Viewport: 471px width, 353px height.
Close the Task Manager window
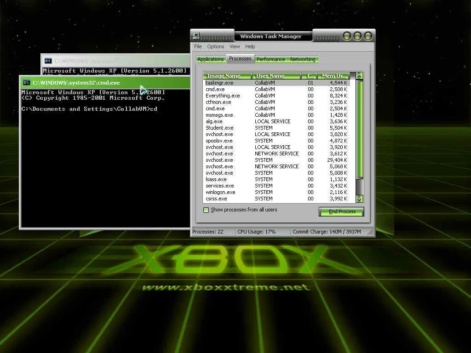tap(368, 36)
